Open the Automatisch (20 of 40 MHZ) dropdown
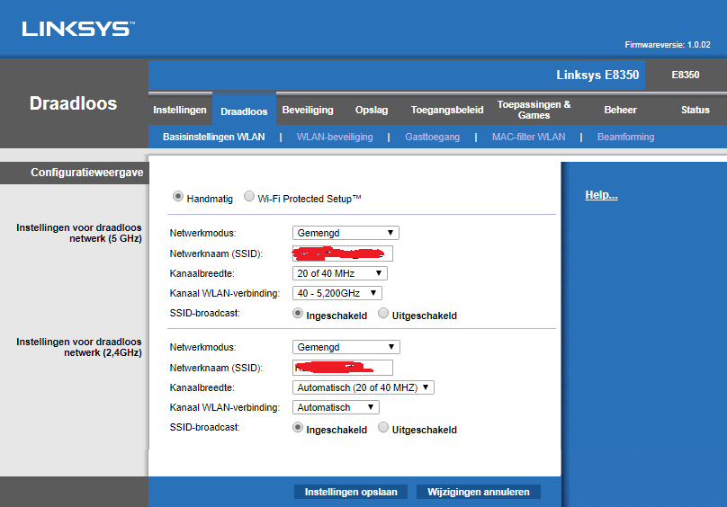 (363, 387)
